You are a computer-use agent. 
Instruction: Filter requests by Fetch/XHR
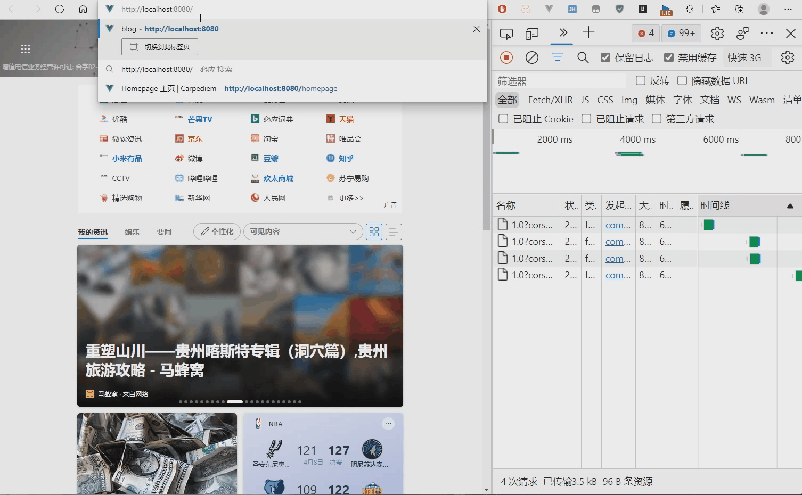coord(550,100)
